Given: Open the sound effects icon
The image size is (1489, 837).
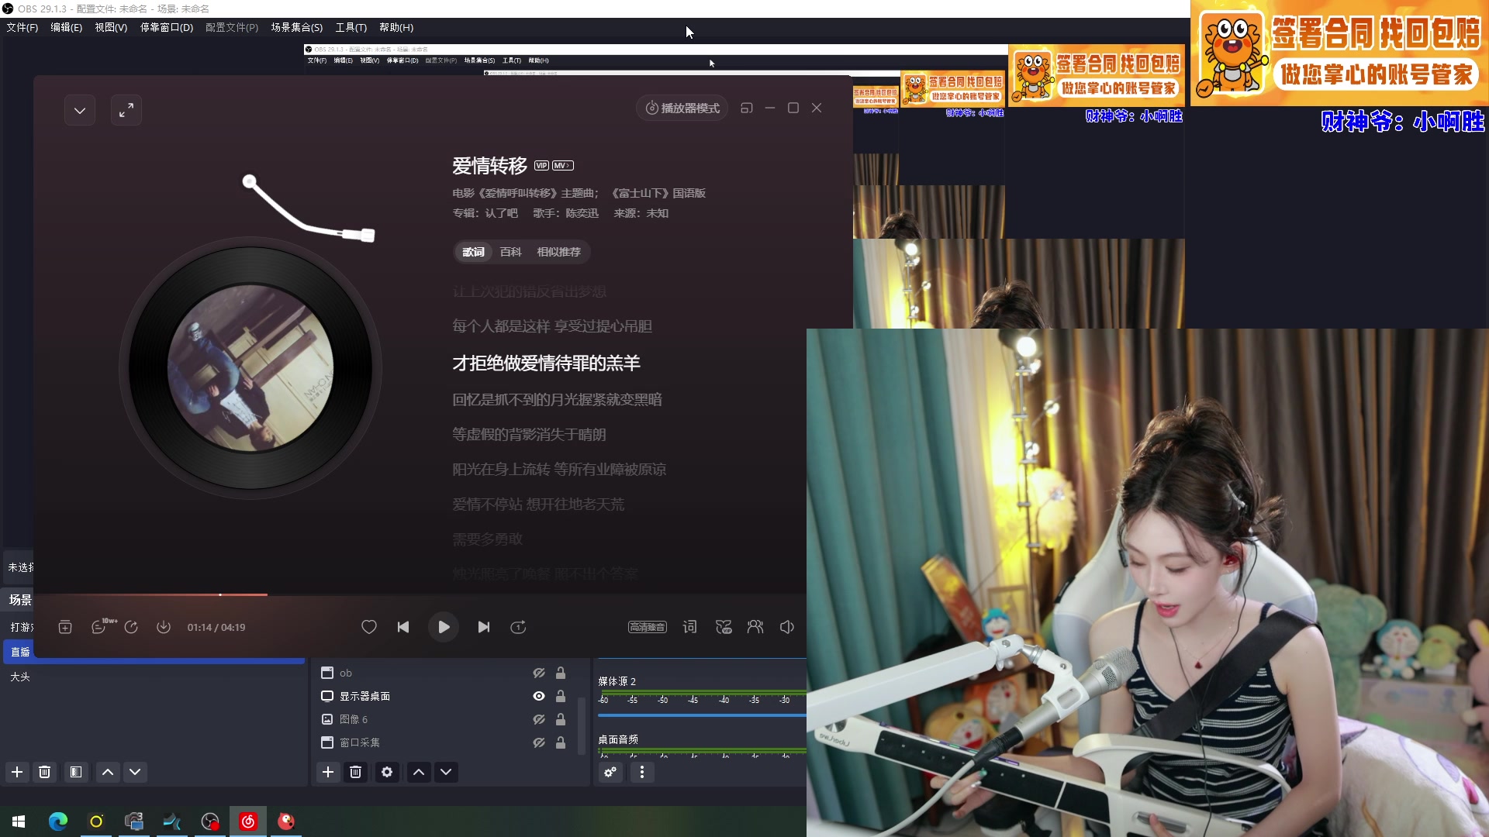Looking at the screenshot, I should 724,627.
